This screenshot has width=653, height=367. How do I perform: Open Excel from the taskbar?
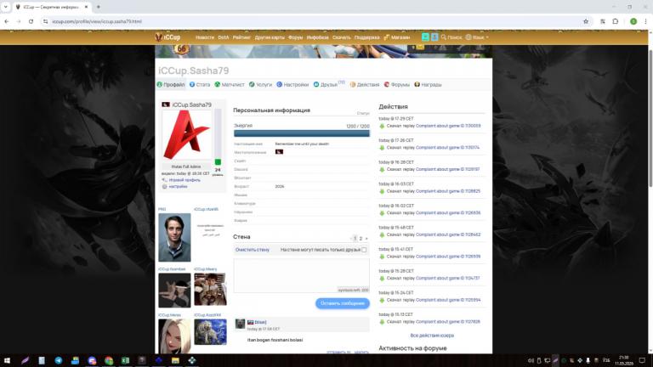[x=125, y=360]
